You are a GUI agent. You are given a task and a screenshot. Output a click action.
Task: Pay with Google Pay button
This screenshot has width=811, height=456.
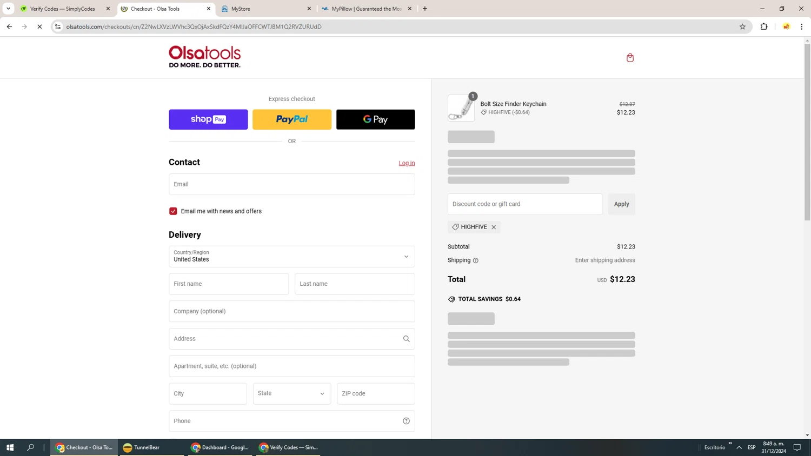click(x=376, y=119)
